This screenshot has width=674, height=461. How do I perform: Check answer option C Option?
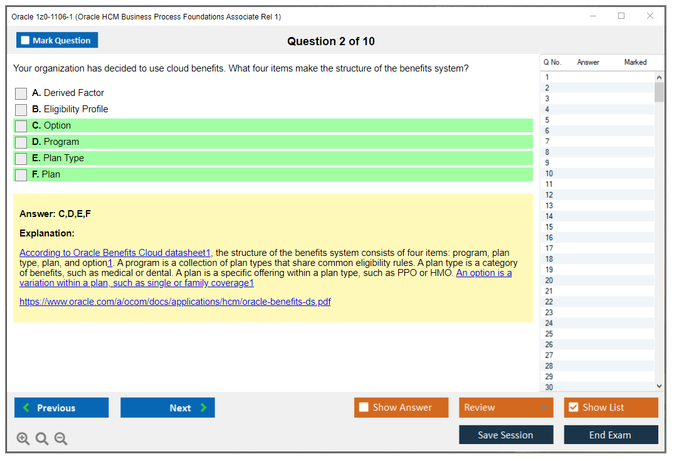21,125
